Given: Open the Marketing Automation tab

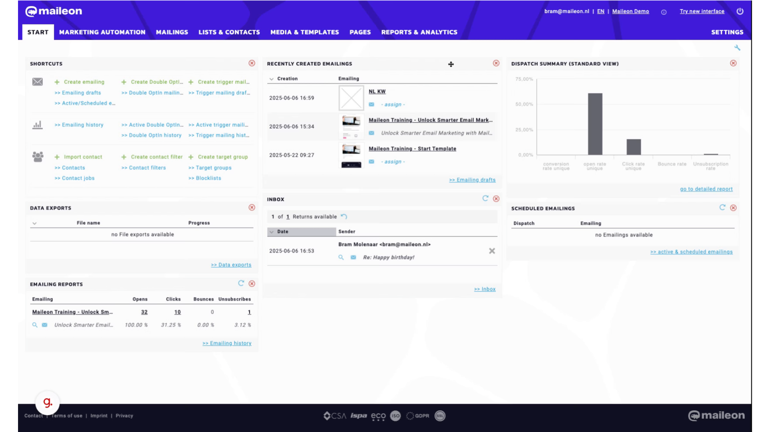Looking at the screenshot, I should pos(103,32).
